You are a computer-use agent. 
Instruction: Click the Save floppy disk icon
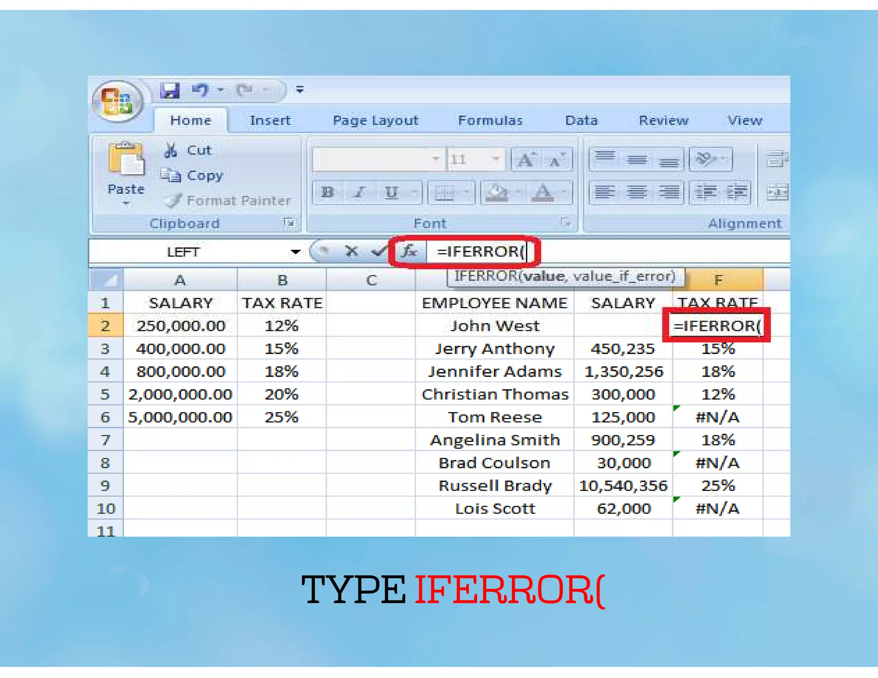(170, 90)
